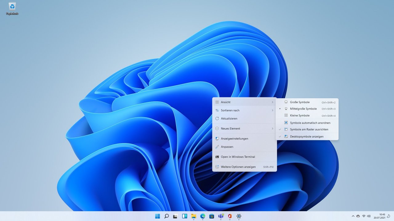Open Office app in the taskbar
Image resolution: width=394 pixels, height=221 pixels.
(230, 216)
